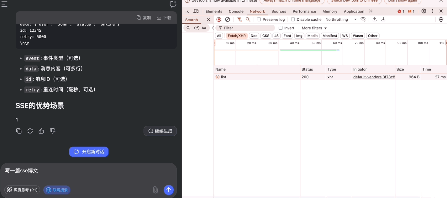This screenshot has width=447, height=198.
Task: Check the Invert filter checkbox
Action: tap(281, 28)
